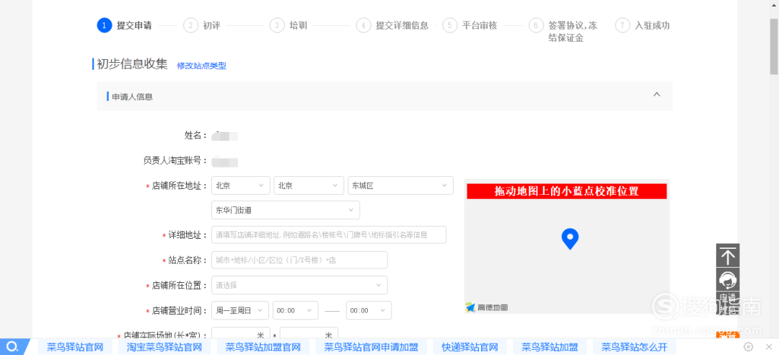Open the 店铺所在位置 select dropdown

(299, 285)
